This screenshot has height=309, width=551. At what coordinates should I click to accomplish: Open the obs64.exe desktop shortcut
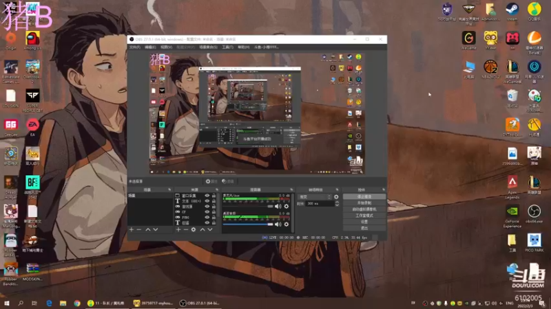coord(534,214)
